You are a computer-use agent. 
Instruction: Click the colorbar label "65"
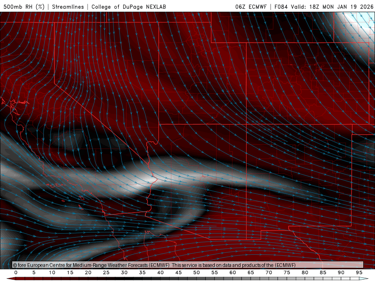pos(251,273)
